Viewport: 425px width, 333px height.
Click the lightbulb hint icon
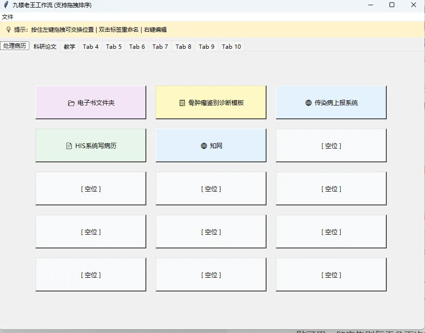(9, 29)
